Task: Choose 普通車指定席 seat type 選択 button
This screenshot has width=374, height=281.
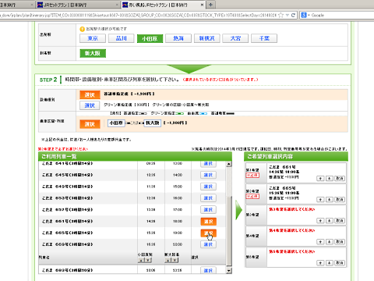Action: 90,94
